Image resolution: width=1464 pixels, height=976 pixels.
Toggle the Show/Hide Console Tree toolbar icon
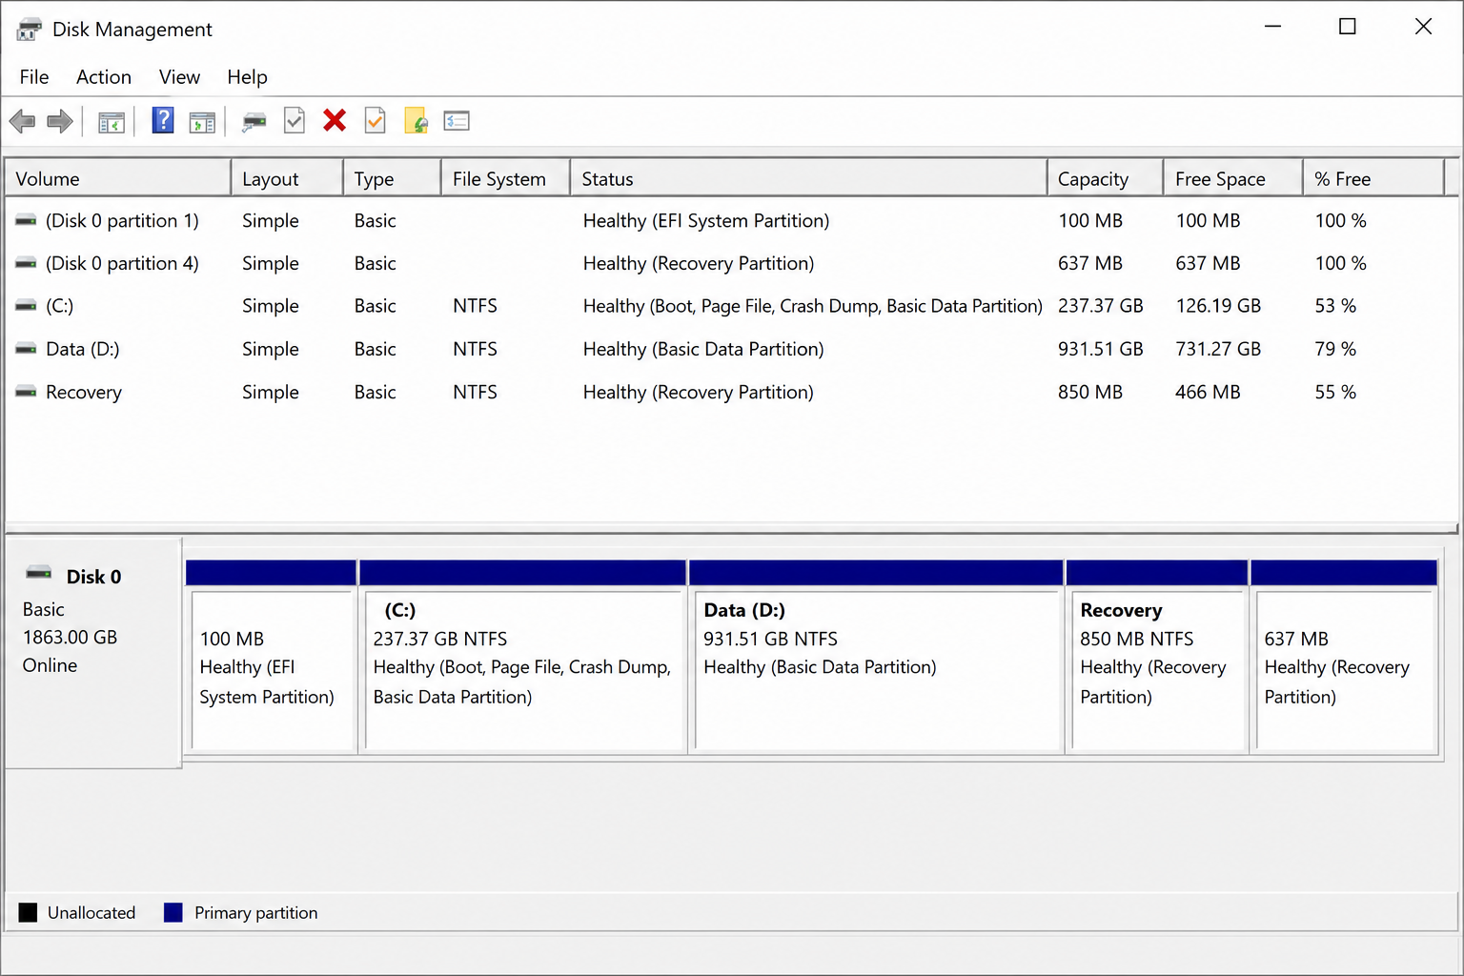coord(112,122)
